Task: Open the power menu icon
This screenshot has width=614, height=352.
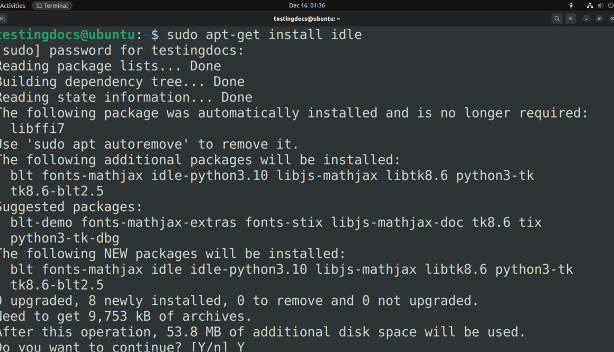Action: (610, 5)
